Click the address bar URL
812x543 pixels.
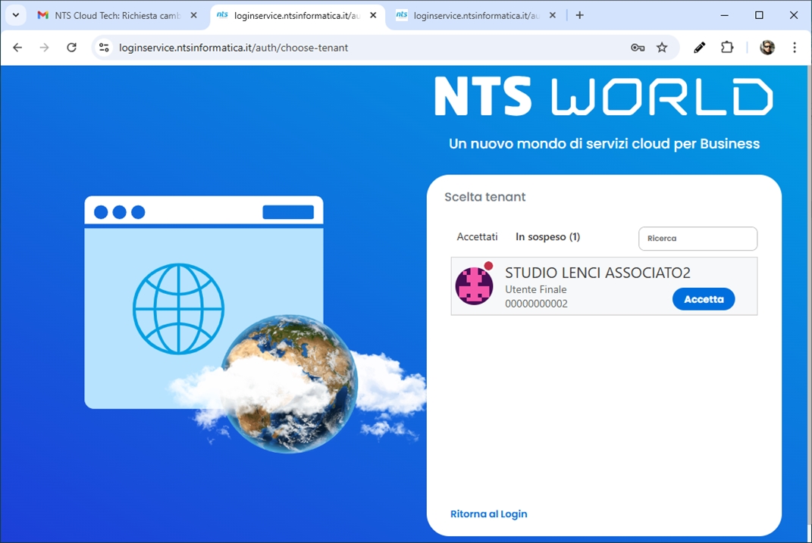coord(234,48)
